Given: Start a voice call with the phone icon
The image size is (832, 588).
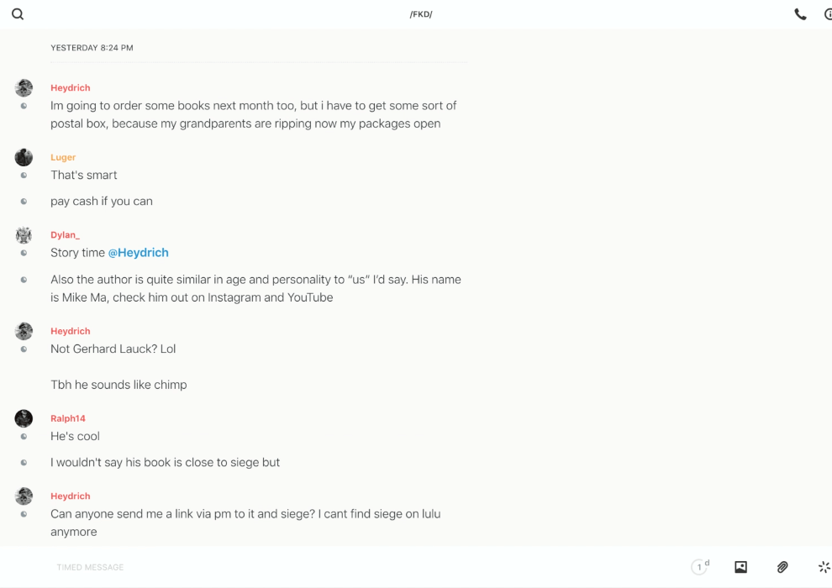Looking at the screenshot, I should coord(800,14).
